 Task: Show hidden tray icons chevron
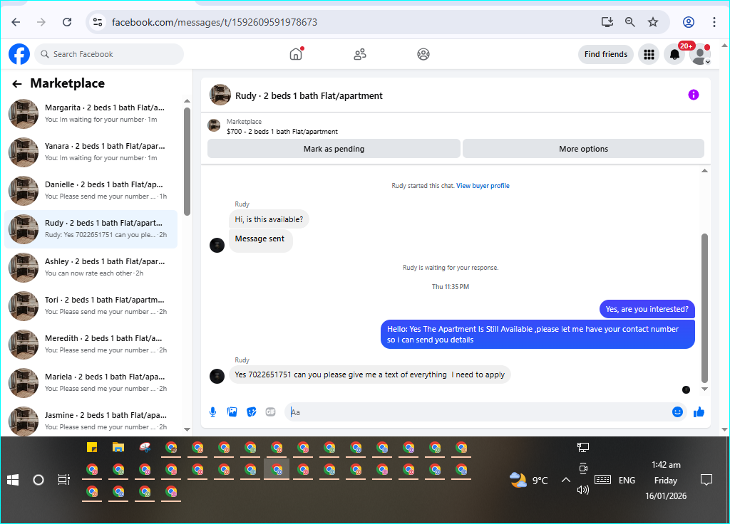click(565, 480)
